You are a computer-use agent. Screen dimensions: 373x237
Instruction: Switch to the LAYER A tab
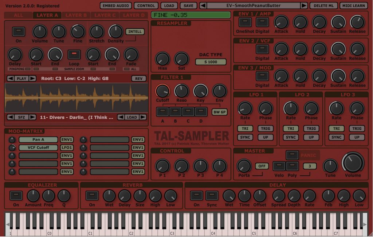(47, 15)
